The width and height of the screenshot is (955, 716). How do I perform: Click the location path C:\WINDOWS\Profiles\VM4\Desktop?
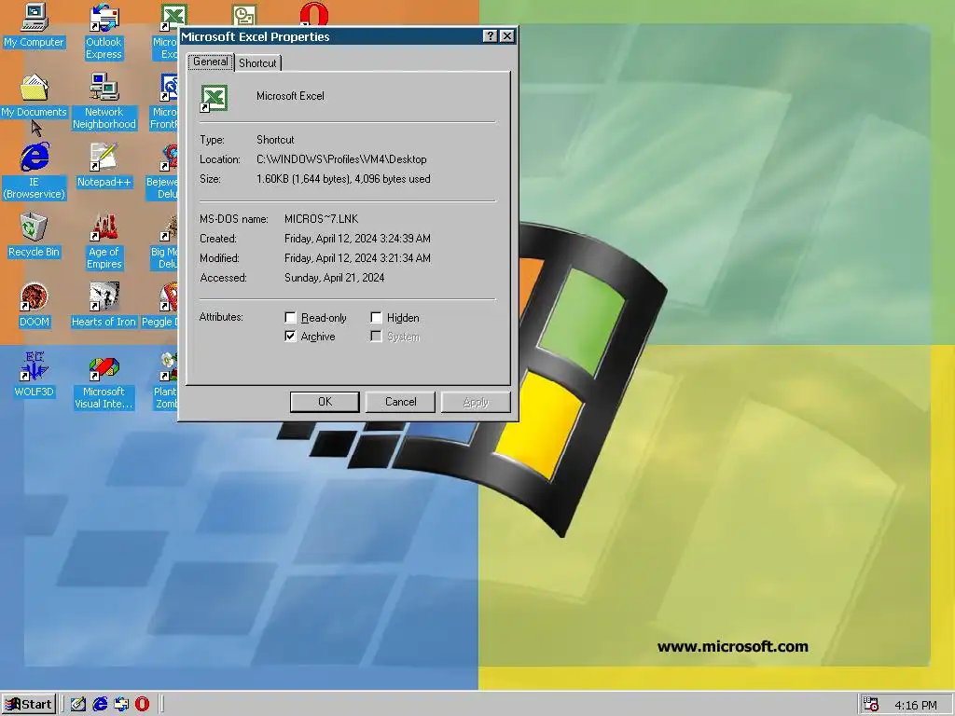pyautogui.click(x=341, y=159)
